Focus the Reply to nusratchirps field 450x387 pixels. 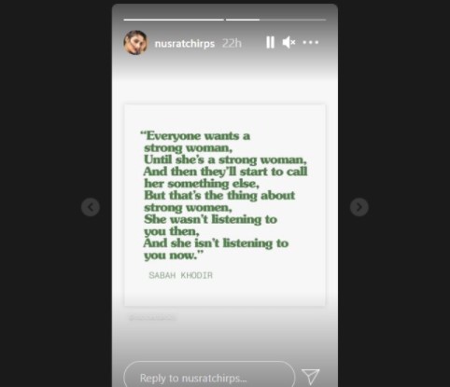click(209, 375)
